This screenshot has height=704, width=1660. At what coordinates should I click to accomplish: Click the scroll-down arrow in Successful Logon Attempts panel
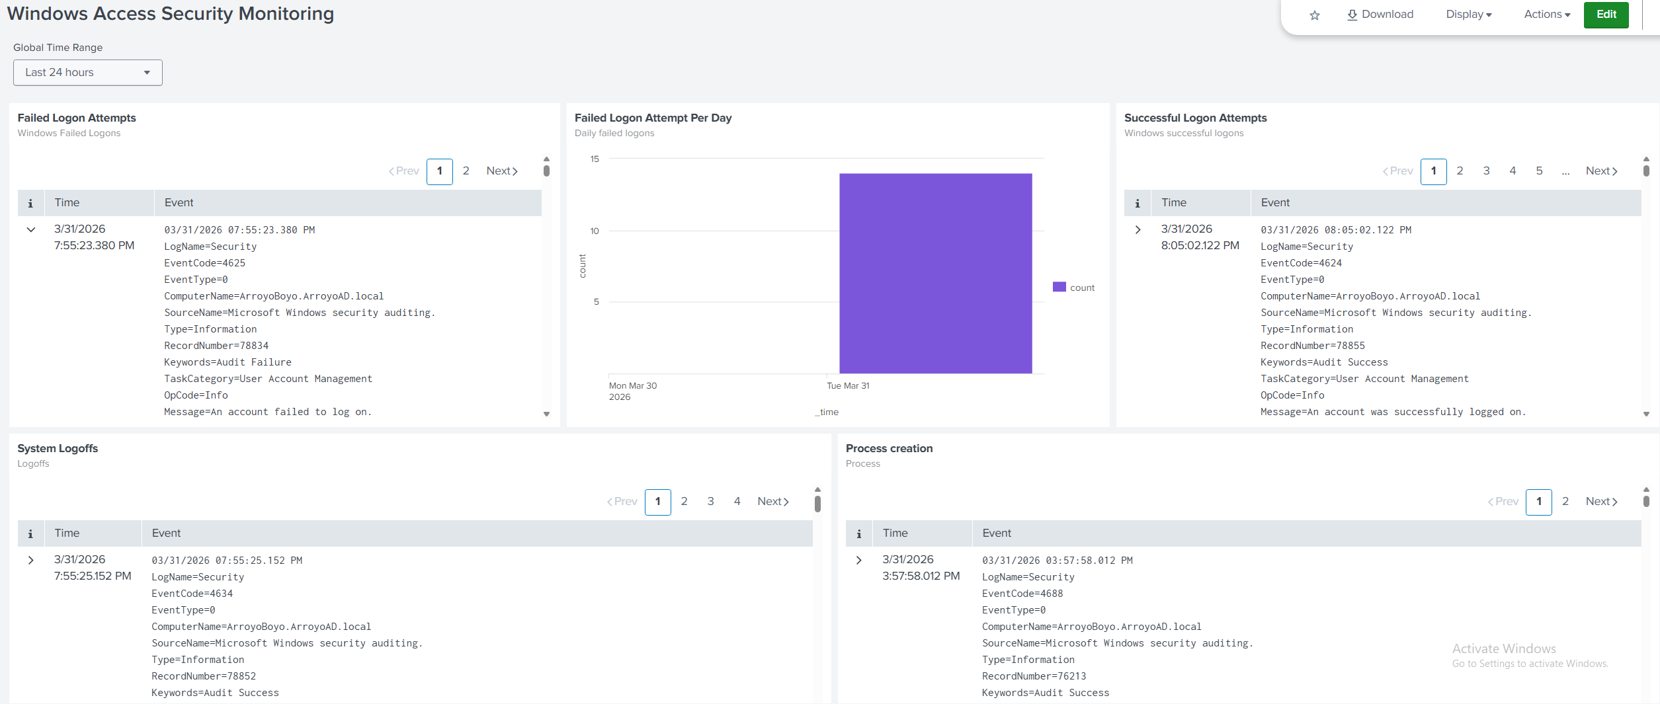click(1646, 414)
